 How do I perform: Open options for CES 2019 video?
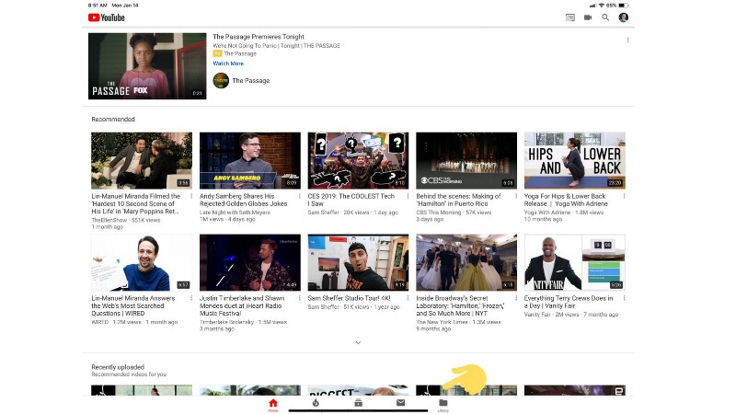[x=408, y=196]
